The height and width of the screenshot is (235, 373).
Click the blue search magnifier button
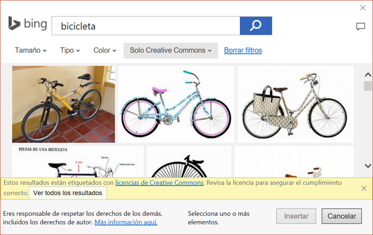click(x=256, y=26)
